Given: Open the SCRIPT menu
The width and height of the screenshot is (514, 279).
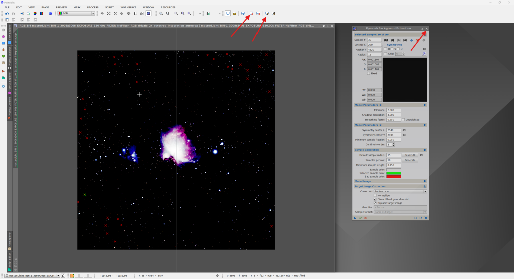Looking at the screenshot, I should (109, 7).
